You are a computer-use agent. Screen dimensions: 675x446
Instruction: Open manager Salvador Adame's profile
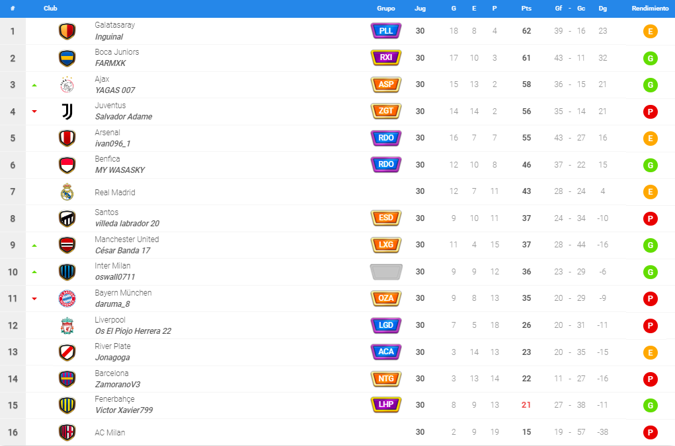click(x=124, y=116)
